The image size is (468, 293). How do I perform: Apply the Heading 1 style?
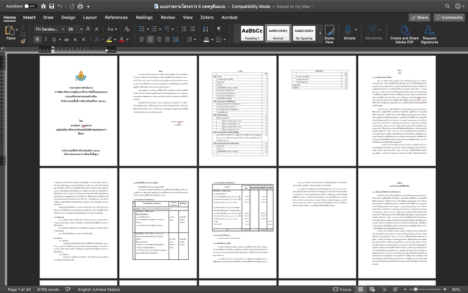pos(252,33)
